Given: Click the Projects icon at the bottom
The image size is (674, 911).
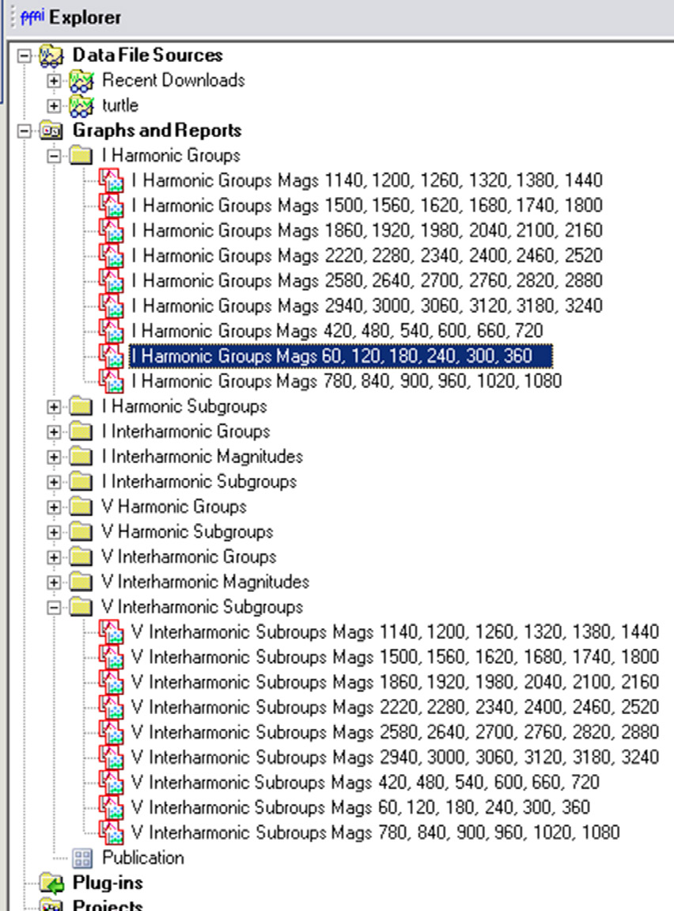Looking at the screenshot, I should (x=51, y=905).
